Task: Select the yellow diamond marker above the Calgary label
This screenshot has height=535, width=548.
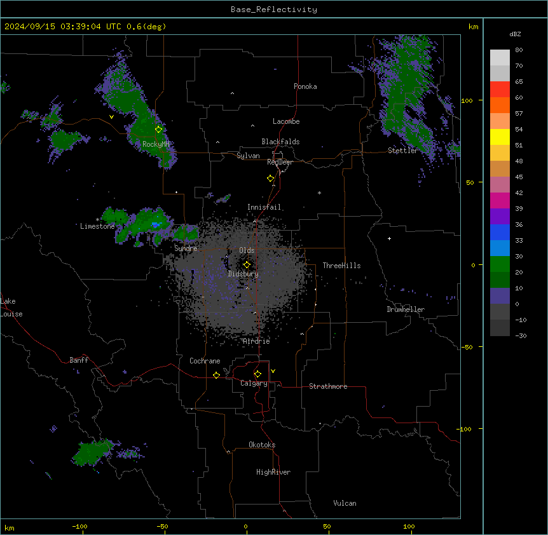Action: pos(257,374)
